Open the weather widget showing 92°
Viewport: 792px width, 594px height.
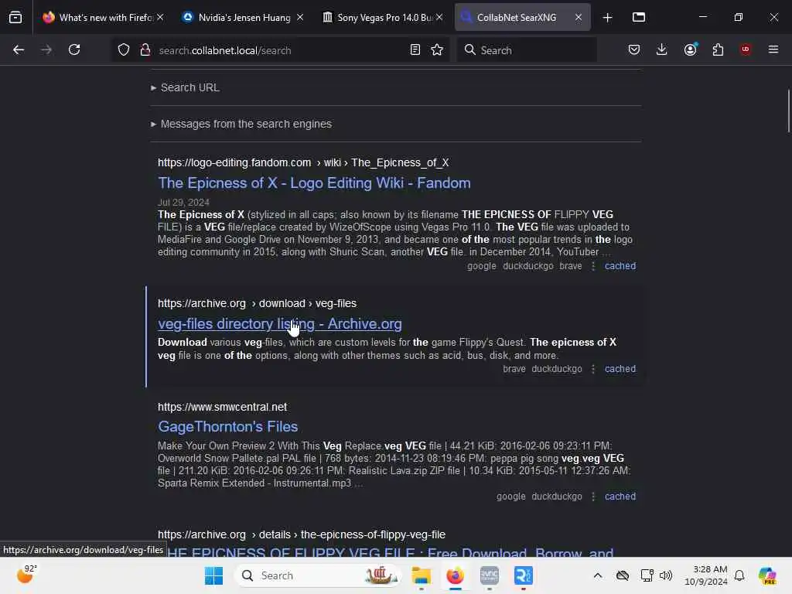pos(26,574)
